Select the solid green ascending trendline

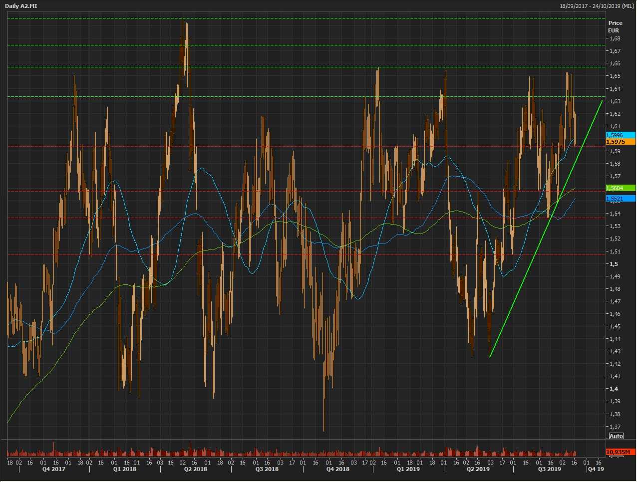[x=546, y=229]
